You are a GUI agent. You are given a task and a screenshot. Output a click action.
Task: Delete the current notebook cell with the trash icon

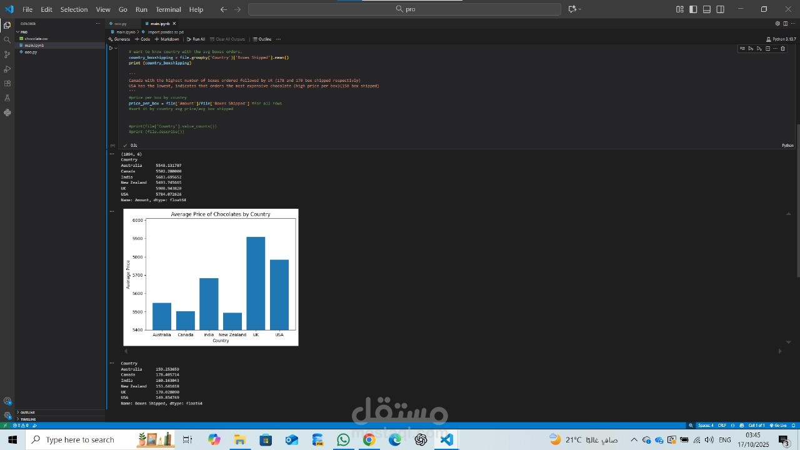[783, 49]
